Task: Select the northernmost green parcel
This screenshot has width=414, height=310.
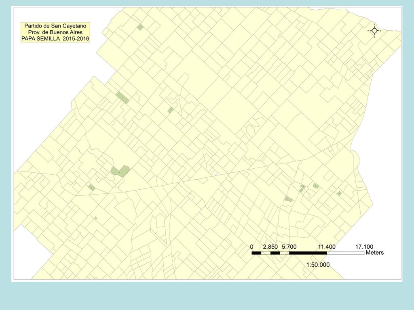Action: (140, 27)
